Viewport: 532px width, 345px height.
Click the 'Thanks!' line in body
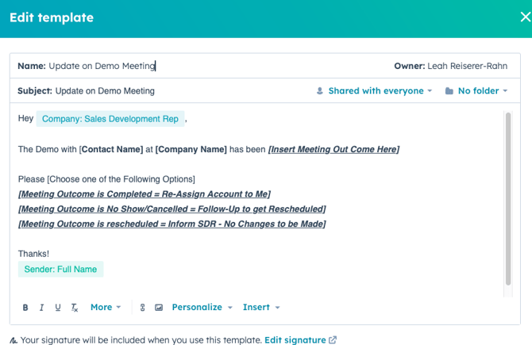33,254
